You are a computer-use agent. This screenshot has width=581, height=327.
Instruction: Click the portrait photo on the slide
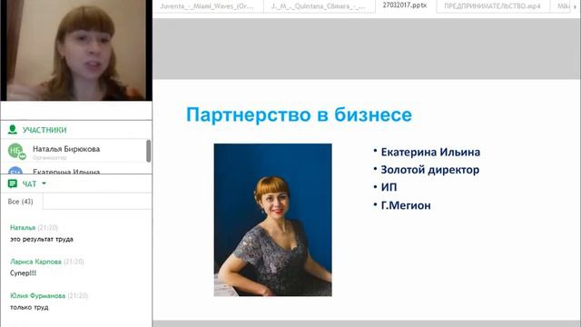272,220
